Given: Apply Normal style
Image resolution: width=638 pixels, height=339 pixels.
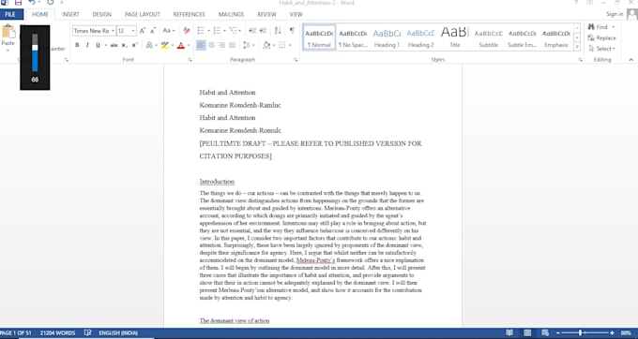Looking at the screenshot, I should click(x=319, y=37).
